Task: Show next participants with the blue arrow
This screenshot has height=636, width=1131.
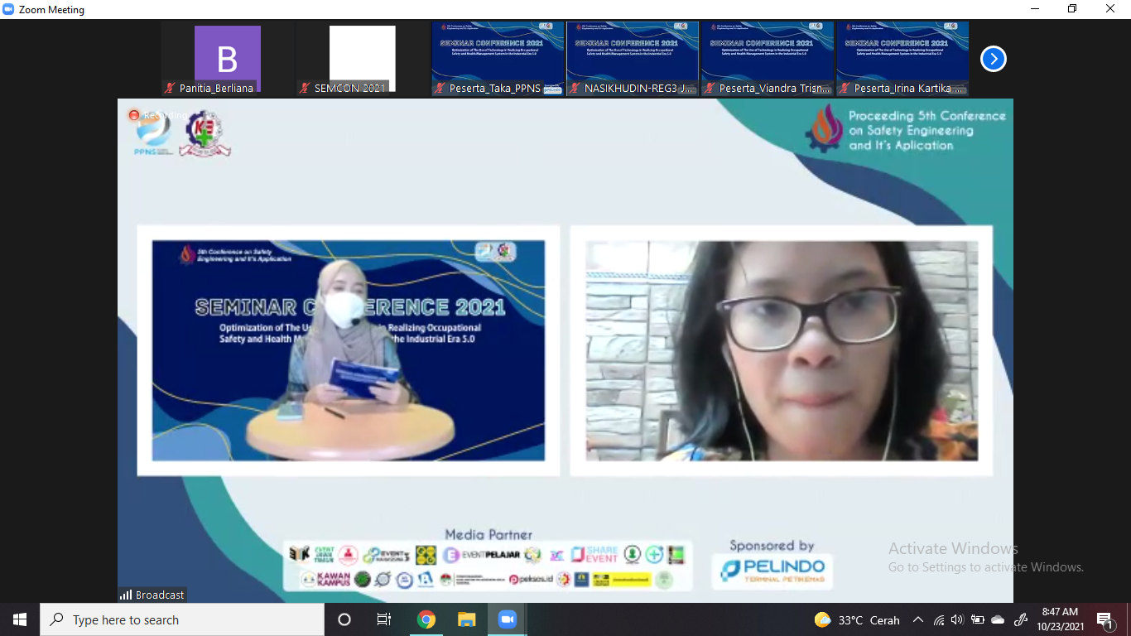Action: coord(993,59)
